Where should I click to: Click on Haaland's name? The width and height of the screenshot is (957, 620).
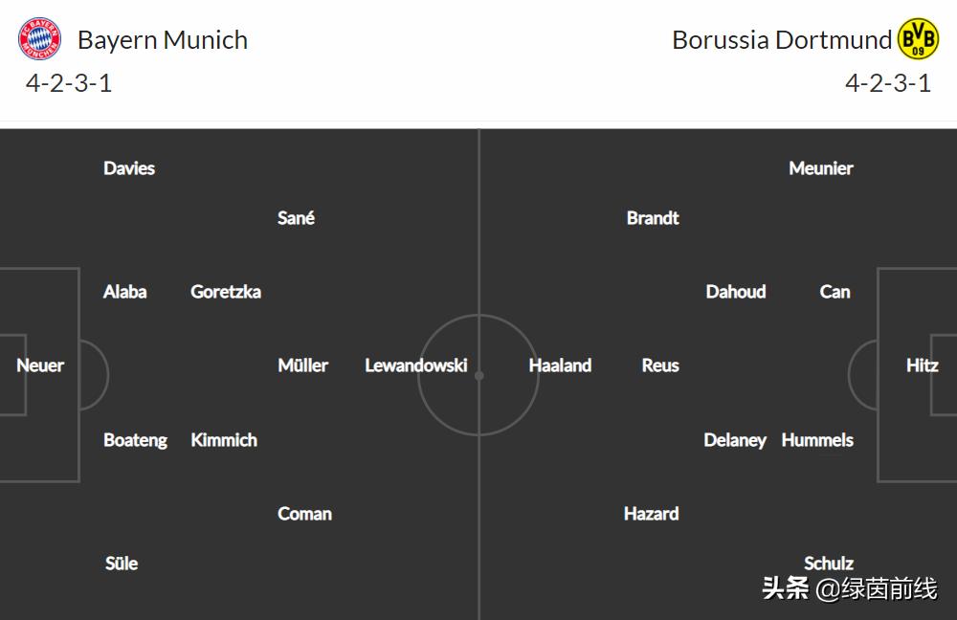(560, 365)
